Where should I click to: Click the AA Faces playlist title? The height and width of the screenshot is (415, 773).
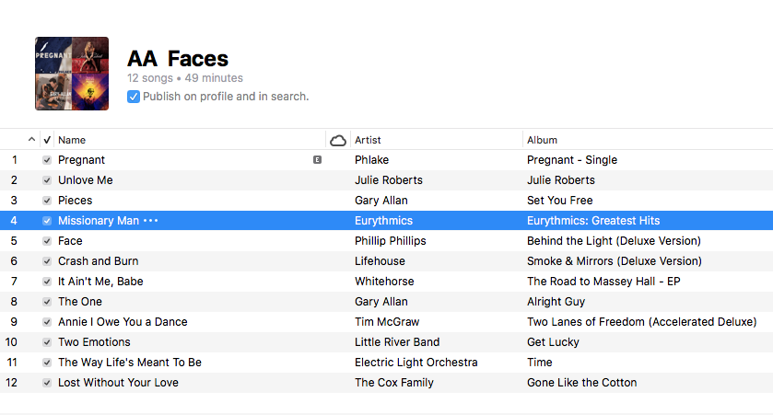[x=178, y=59]
